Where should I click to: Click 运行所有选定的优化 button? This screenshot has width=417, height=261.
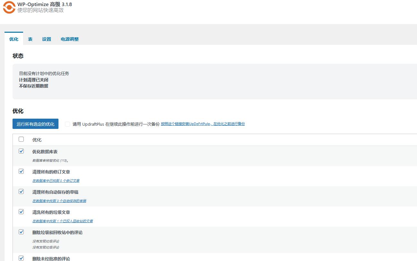click(35, 124)
